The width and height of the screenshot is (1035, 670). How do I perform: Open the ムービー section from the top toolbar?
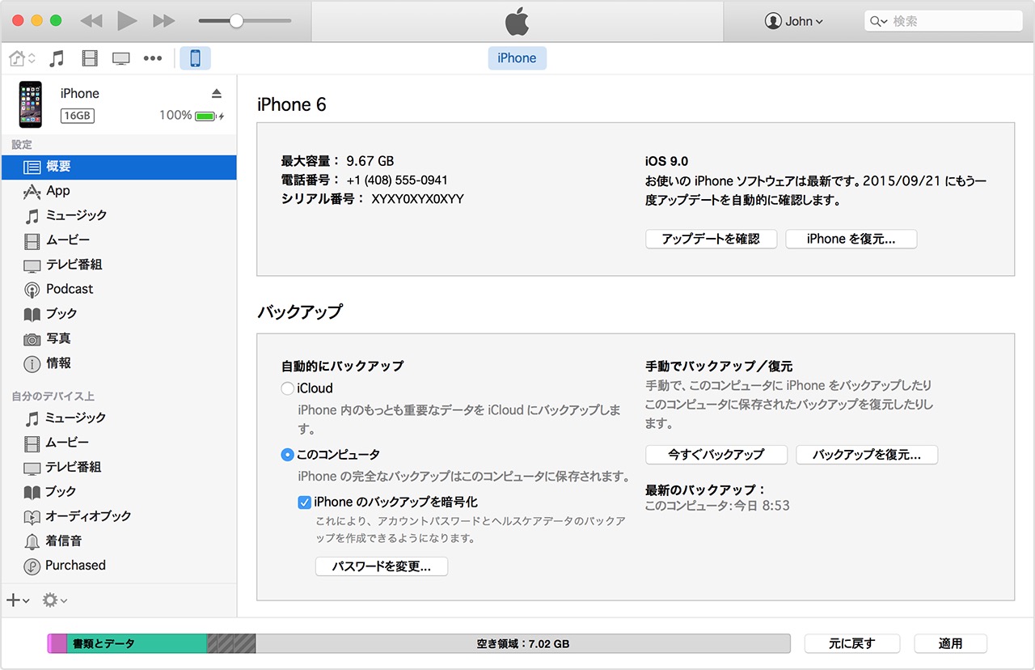89,57
